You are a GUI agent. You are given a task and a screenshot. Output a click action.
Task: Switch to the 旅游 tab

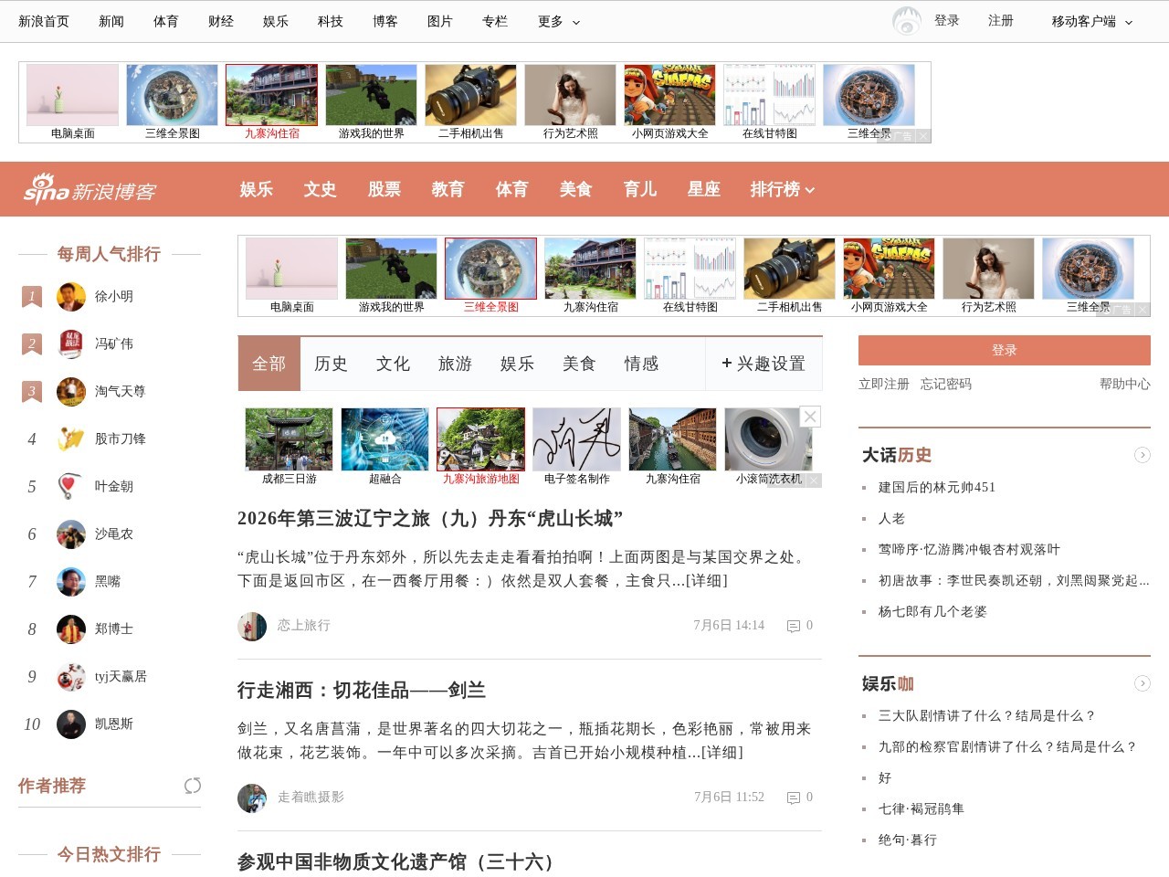(455, 364)
